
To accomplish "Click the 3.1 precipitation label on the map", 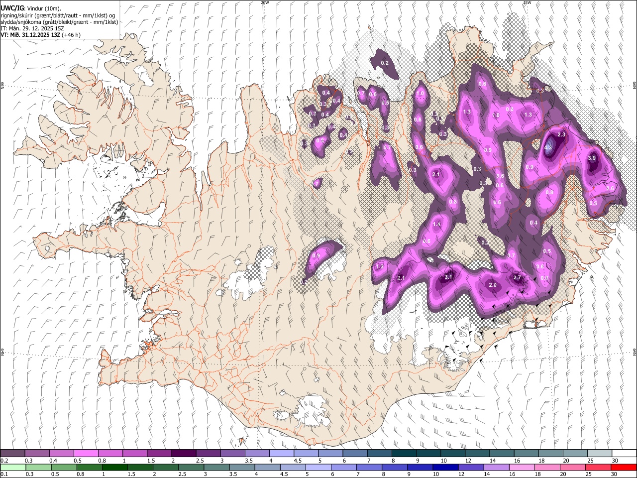I will [x=448, y=277].
